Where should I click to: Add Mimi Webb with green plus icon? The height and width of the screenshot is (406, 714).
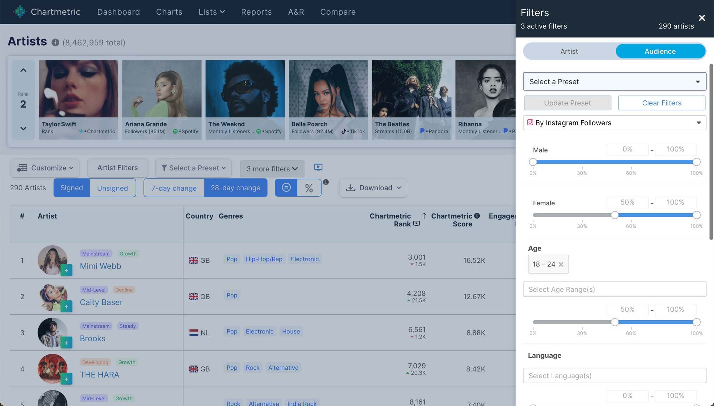66,270
